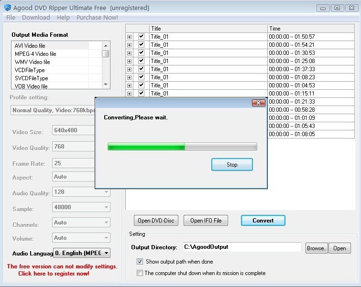
Task: Uncheck title with time 01:37:33
Action: pos(141,69)
